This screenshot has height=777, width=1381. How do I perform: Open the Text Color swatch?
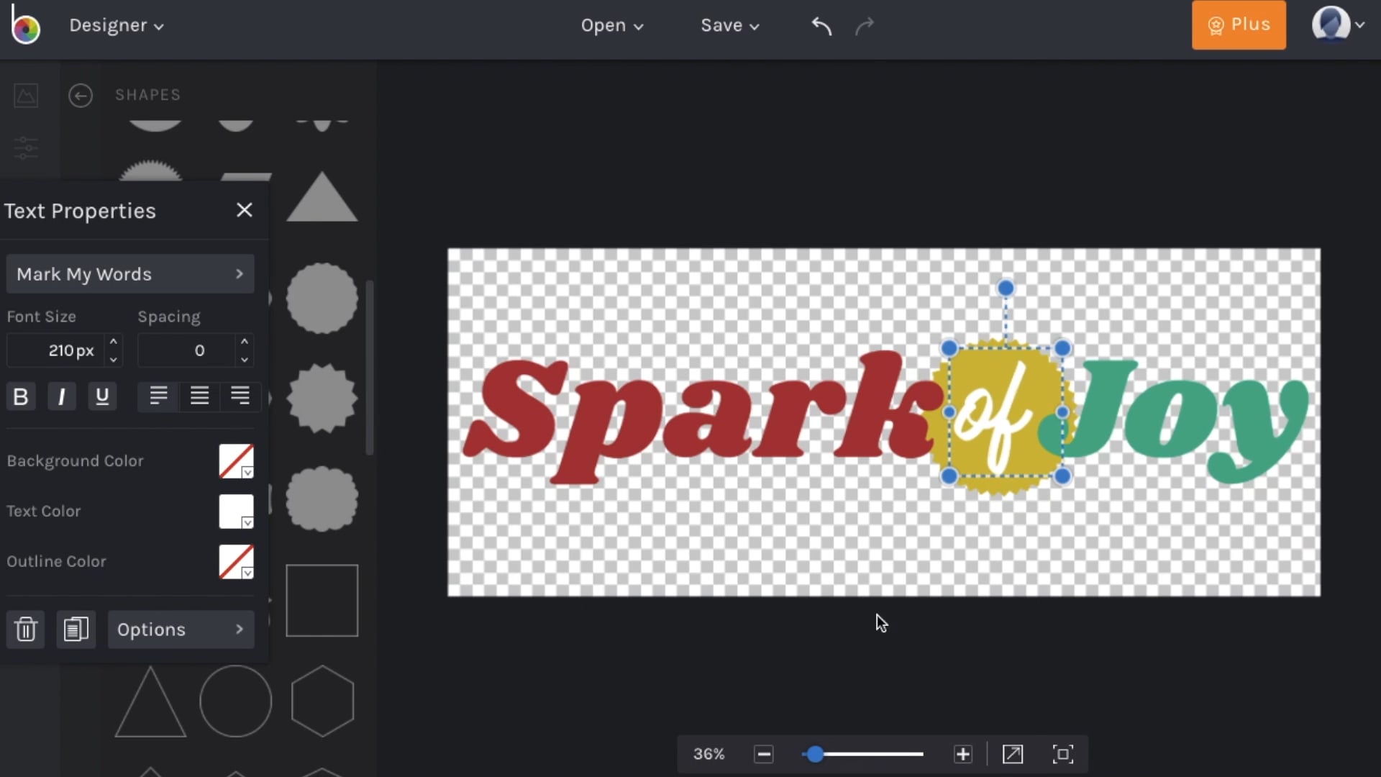point(236,512)
